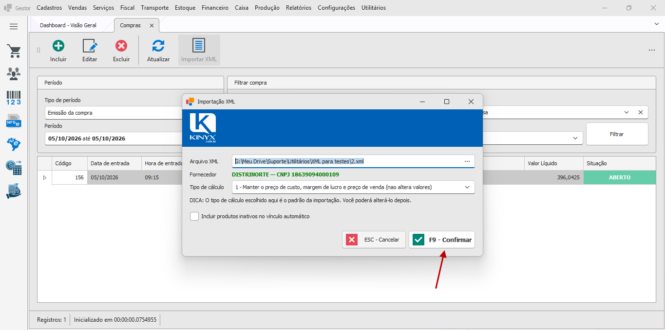Click the Filtrar button
665x330 pixels.
[x=617, y=134]
